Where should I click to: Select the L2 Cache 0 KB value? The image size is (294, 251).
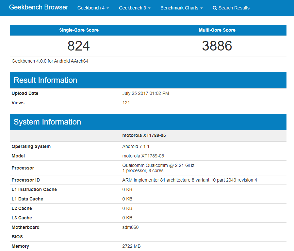[127, 209]
